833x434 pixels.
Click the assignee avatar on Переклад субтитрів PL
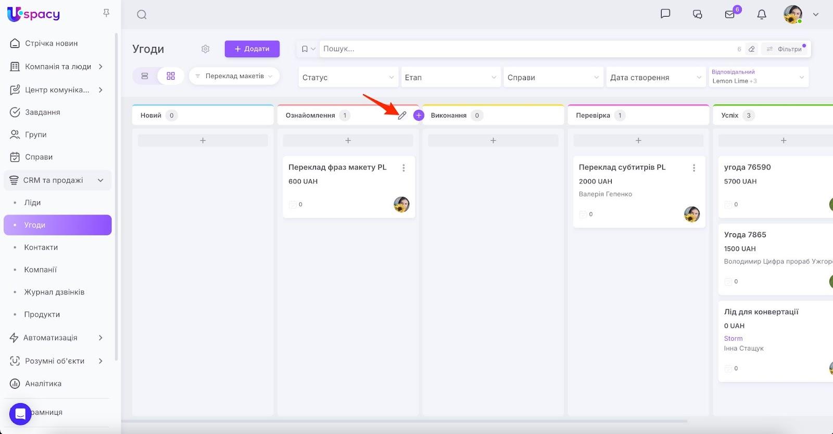point(692,214)
